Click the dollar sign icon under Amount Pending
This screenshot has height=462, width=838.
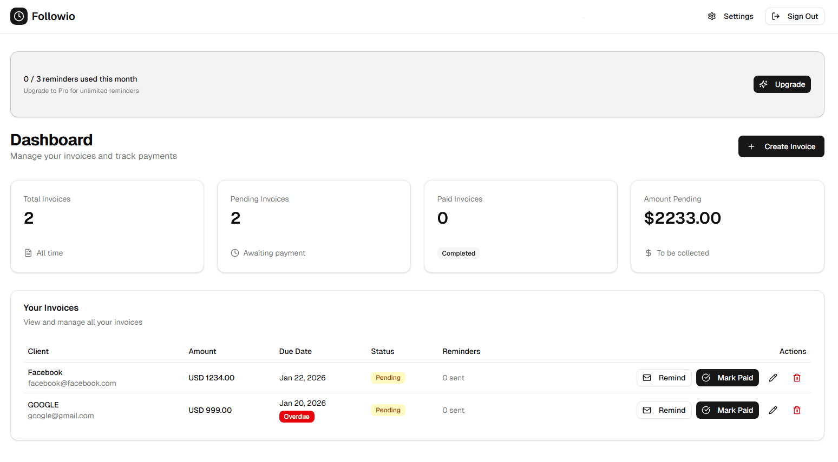tap(648, 253)
